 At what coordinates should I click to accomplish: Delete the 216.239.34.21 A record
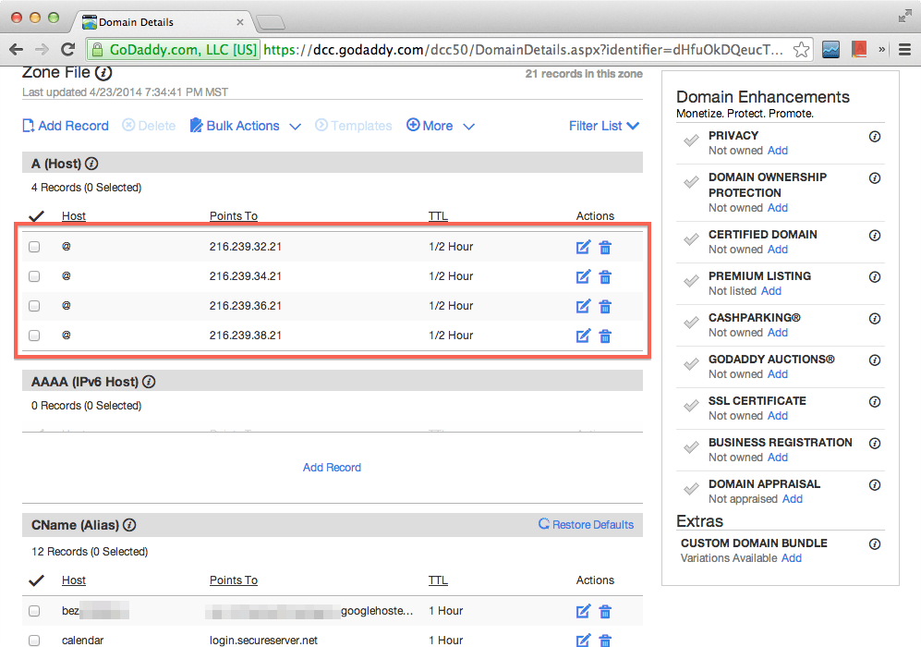click(x=605, y=276)
